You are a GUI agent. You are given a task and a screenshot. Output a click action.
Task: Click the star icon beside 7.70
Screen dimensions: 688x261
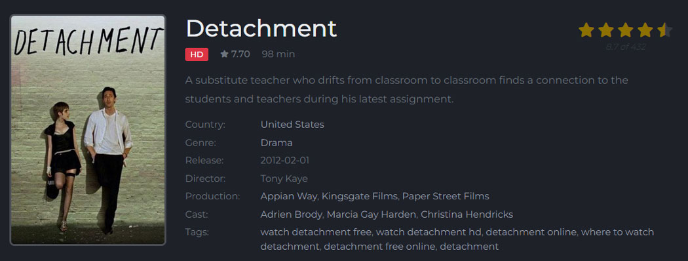point(224,54)
